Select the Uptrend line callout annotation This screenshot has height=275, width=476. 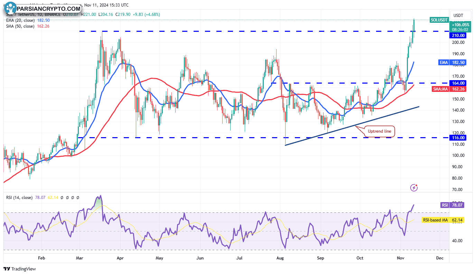click(x=380, y=132)
